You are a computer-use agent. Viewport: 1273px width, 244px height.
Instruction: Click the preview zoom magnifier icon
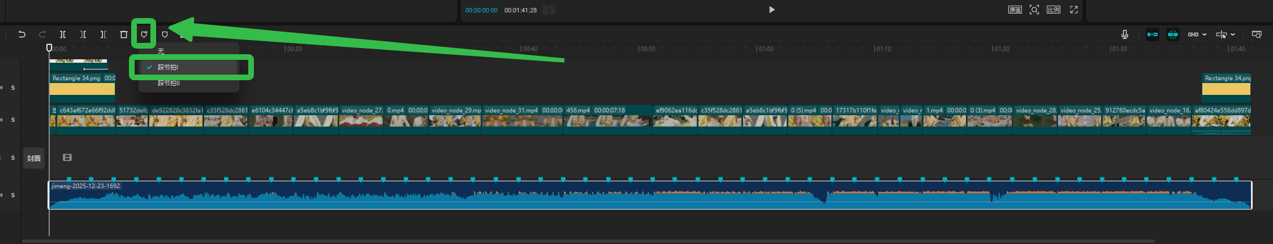1034,10
